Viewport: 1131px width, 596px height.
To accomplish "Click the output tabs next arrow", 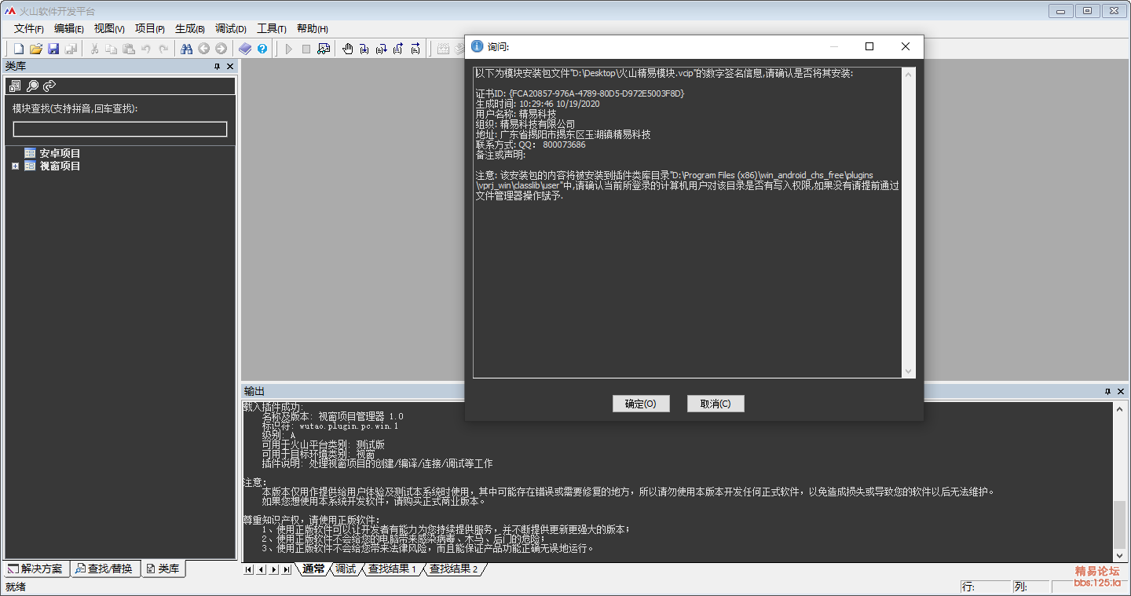I will 274,569.
